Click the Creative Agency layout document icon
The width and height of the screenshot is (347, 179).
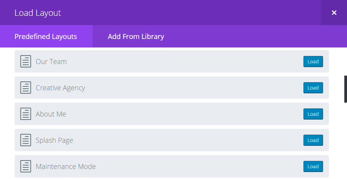[x=26, y=88]
